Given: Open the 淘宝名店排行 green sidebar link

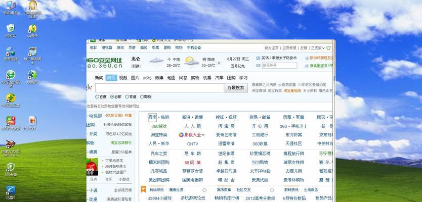Looking at the screenshot, I should coord(121,142).
